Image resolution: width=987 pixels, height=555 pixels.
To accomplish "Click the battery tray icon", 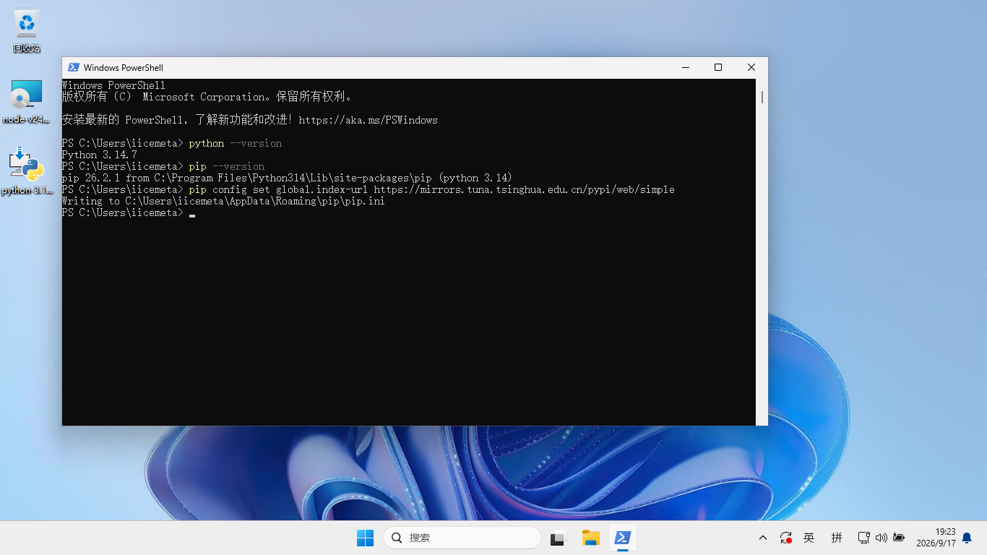I will (899, 538).
